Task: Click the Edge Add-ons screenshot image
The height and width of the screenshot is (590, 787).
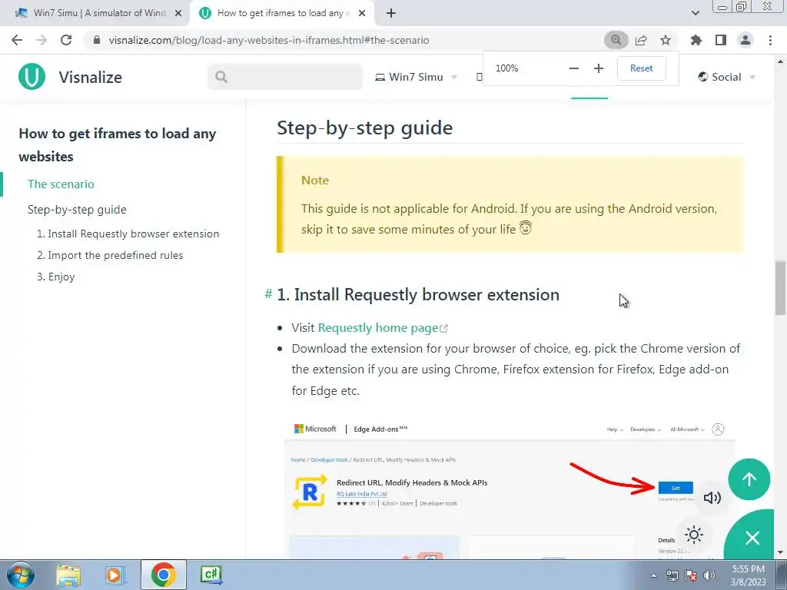Action: (510, 489)
